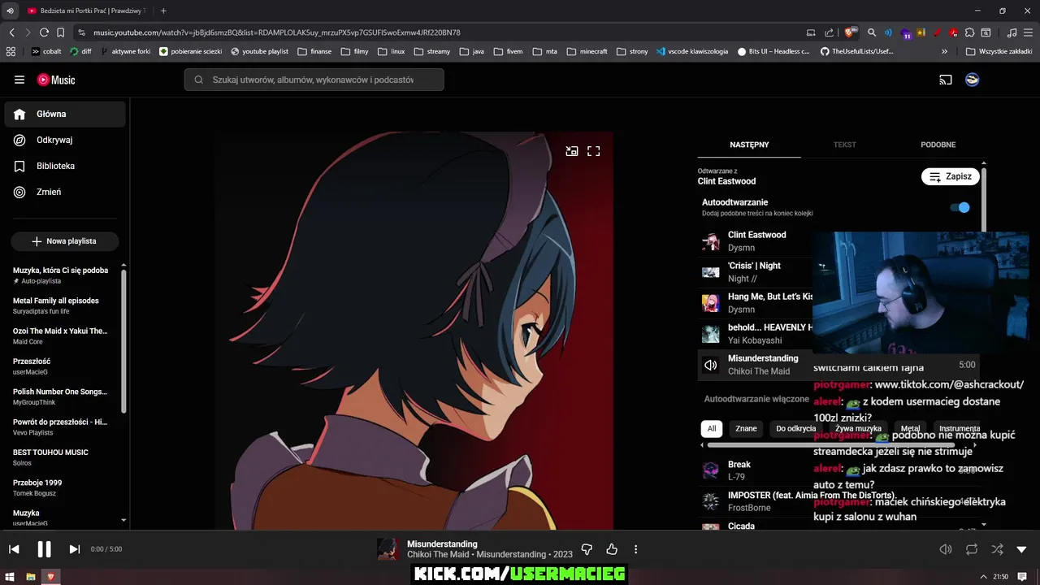The height and width of the screenshot is (585, 1040).
Task: Select the NASTĘPNY tab
Action: tap(749, 145)
